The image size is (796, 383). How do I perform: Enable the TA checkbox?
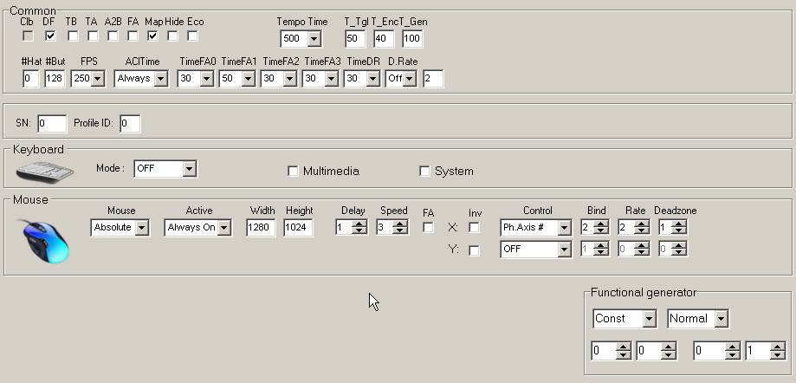93,36
